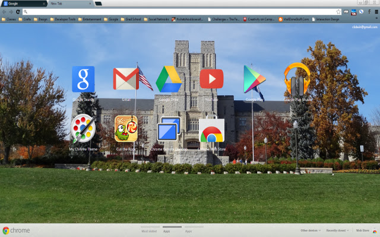Click the blue round phone extension icon
380x237 pixels.
(362, 12)
